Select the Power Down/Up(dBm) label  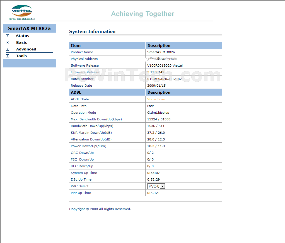pos(88,146)
